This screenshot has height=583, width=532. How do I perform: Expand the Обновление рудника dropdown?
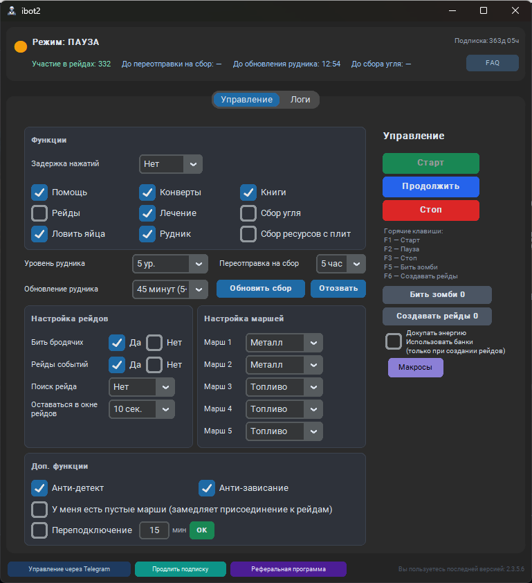click(x=170, y=289)
